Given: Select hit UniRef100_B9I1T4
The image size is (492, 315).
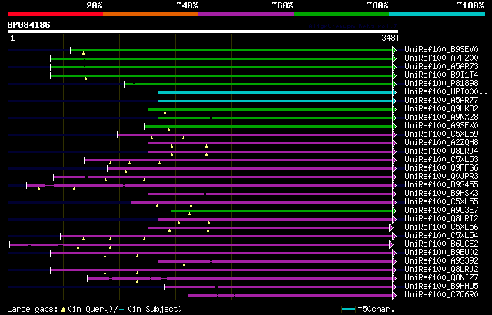Looking at the screenshot, I should 441,75.
